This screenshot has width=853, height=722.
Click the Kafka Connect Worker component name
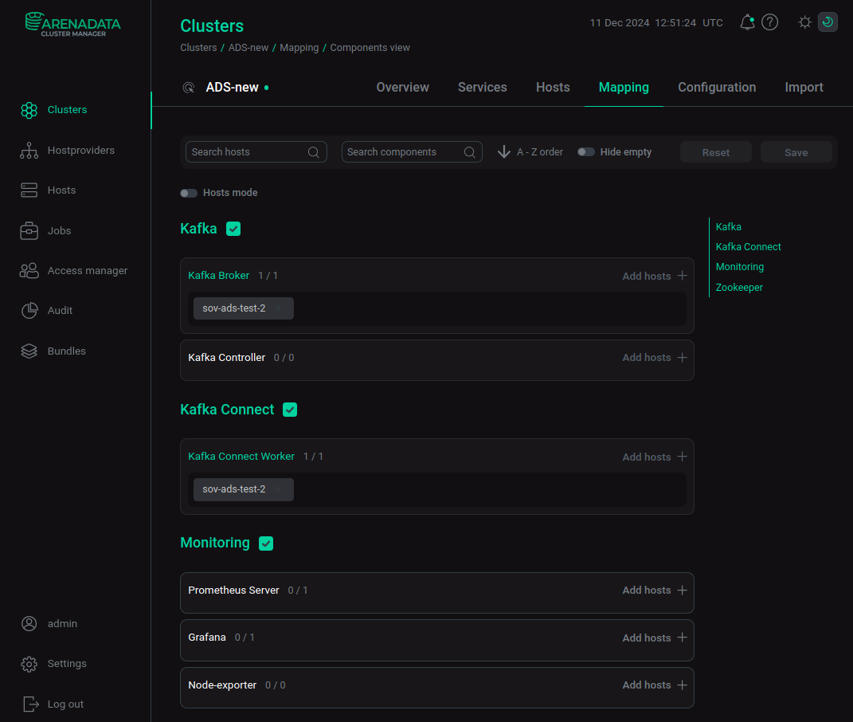click(241, 457)
